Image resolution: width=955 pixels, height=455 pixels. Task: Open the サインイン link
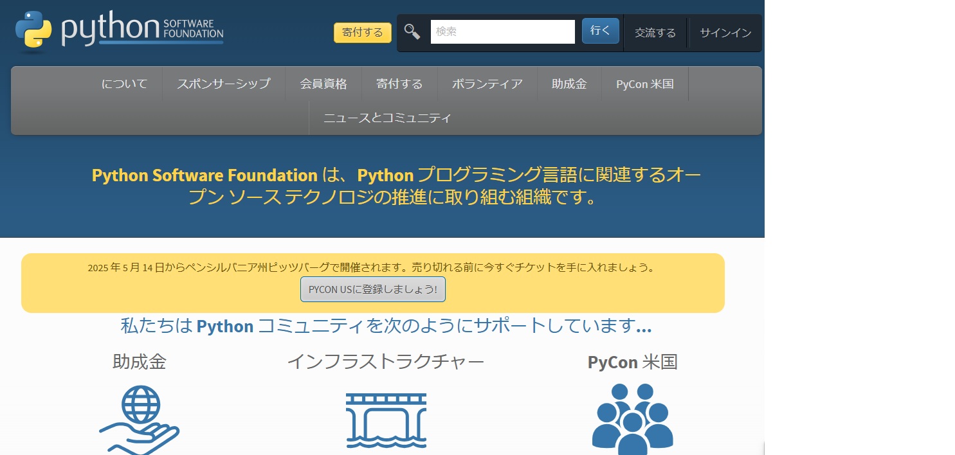coord(725,33)
